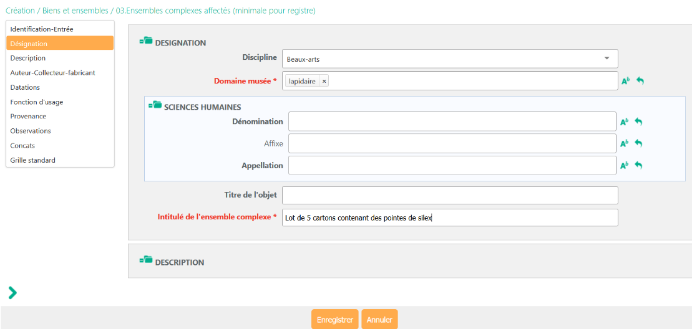Click the Ab icon beside Affixe field
Viewport: 692px width, 329px height.
(x=623, y=143)
